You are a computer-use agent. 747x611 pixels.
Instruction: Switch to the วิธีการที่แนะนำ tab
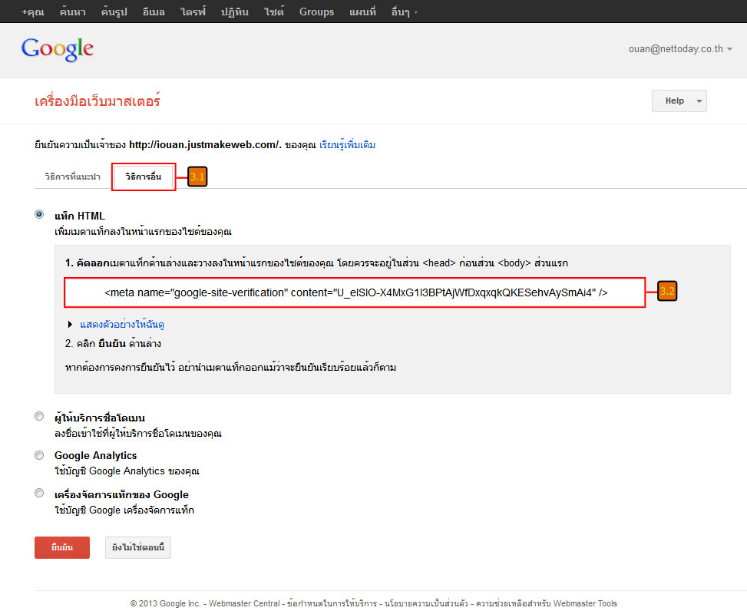tap(72, 177)
